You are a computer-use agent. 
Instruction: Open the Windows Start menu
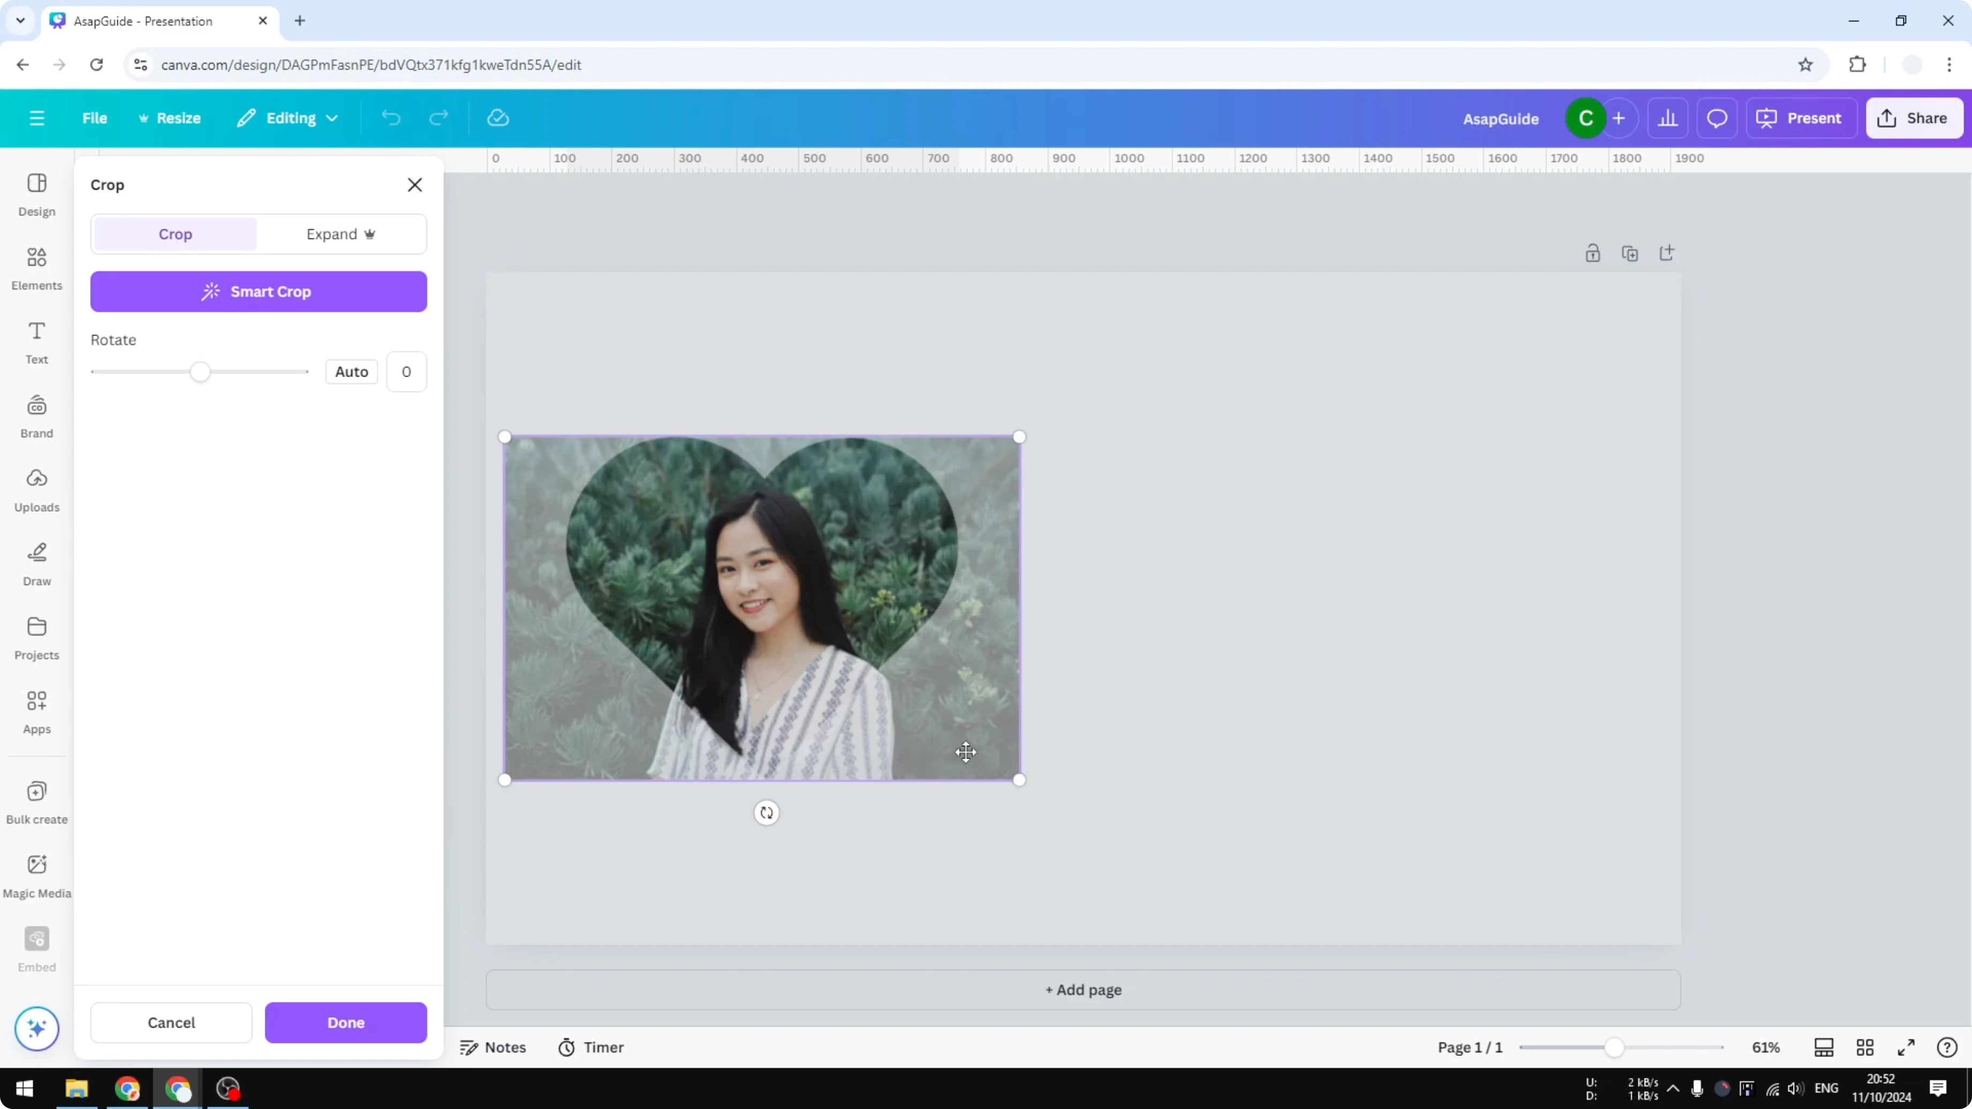point(25,1088)
